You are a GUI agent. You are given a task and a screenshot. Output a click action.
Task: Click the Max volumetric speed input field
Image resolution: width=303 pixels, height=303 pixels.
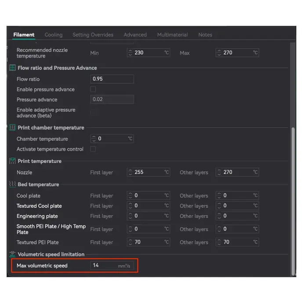coord(104,266)
